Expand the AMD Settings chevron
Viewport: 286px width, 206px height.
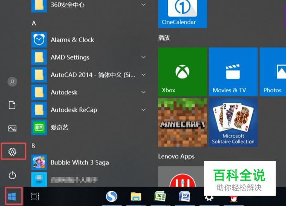point(143,57)
